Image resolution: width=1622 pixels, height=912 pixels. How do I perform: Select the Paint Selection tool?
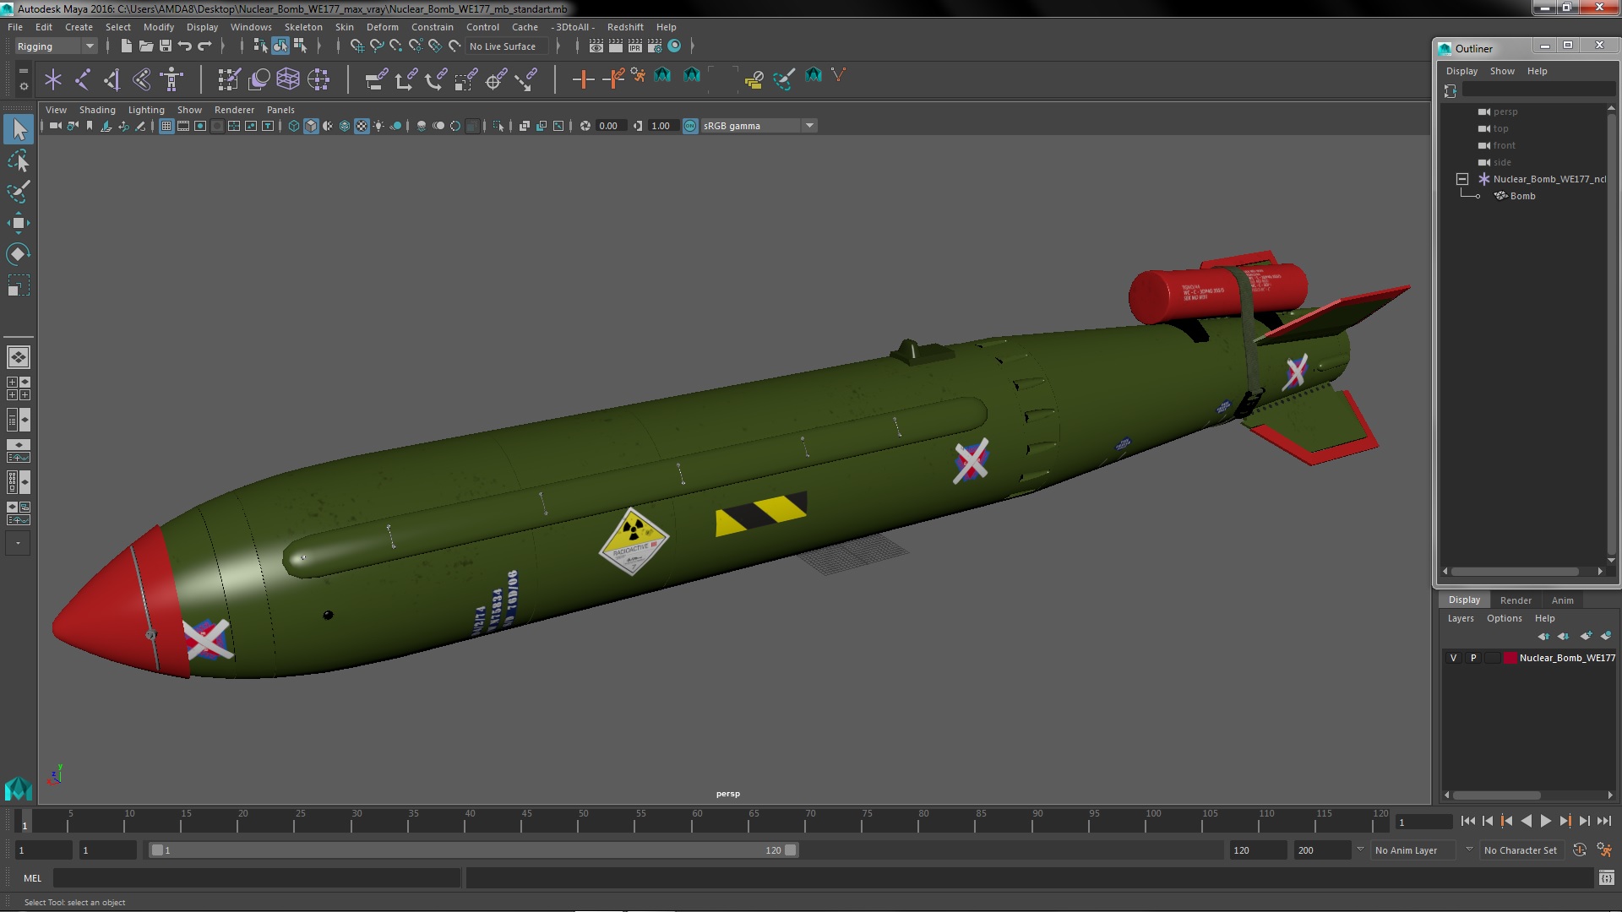18,192
